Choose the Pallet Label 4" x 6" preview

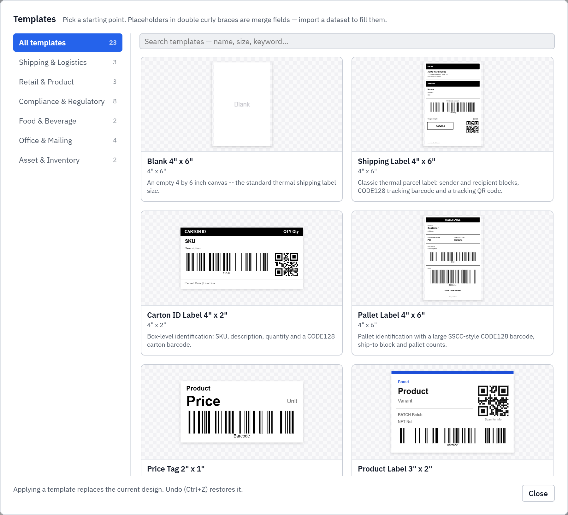453,258
